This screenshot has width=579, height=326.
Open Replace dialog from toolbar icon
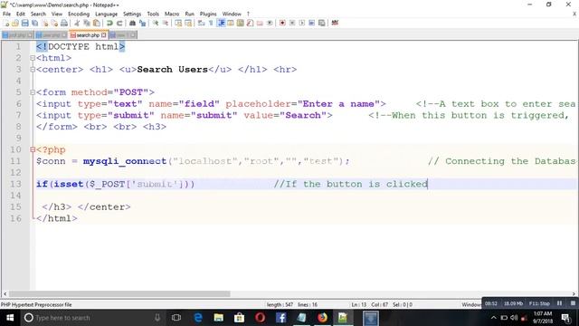pos(142,23)
